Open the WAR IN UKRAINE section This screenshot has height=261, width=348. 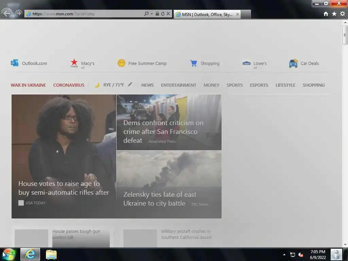pyautogui.click(x=28, y=85)
